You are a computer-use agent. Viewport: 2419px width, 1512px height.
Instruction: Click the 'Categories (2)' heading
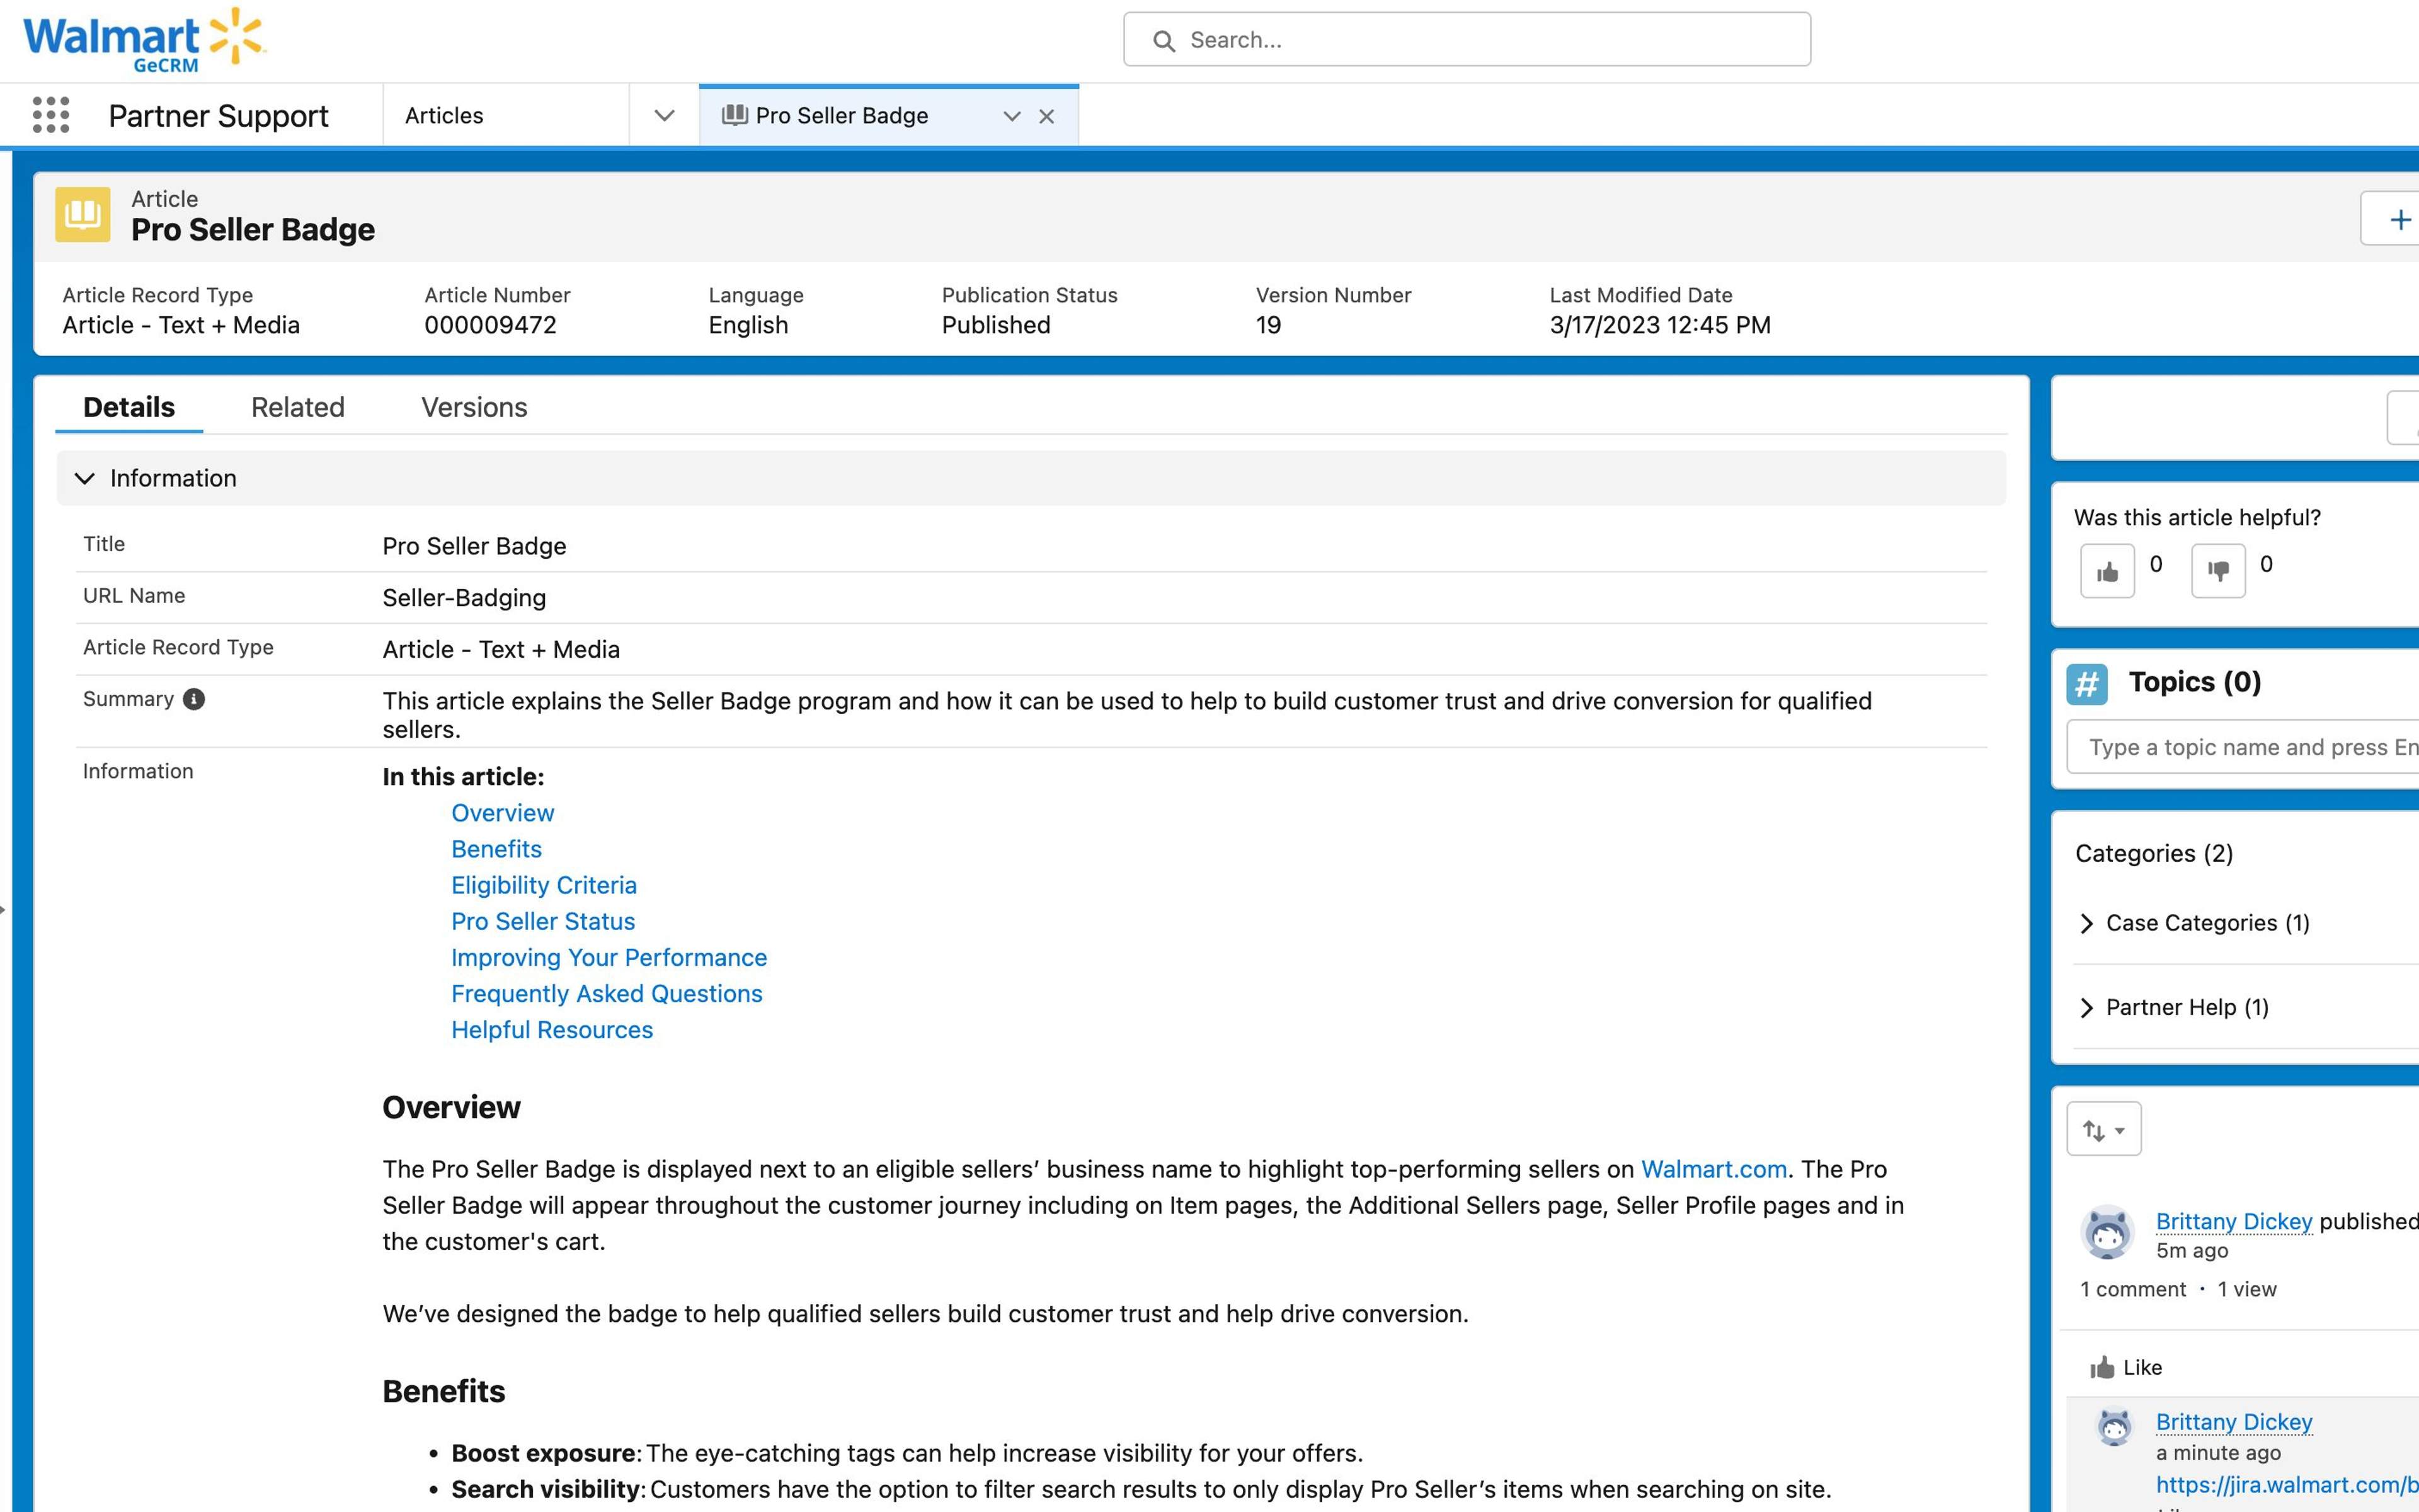click(2153, 853)
